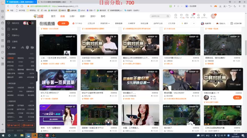Toggle night mode moon icon in toolbar
The height and width of the screenshot is (138, 247).
click(x=235, y=6)
